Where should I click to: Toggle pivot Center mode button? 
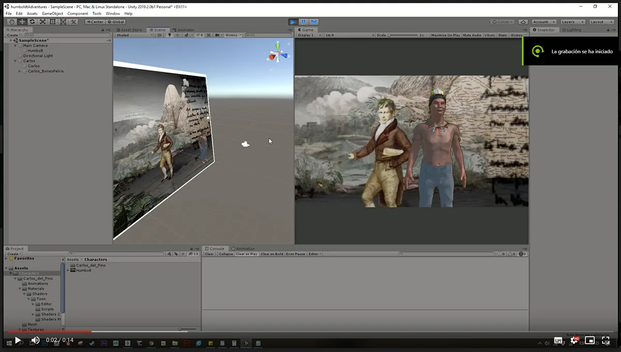pyautogui.click(x=95, y=22)
